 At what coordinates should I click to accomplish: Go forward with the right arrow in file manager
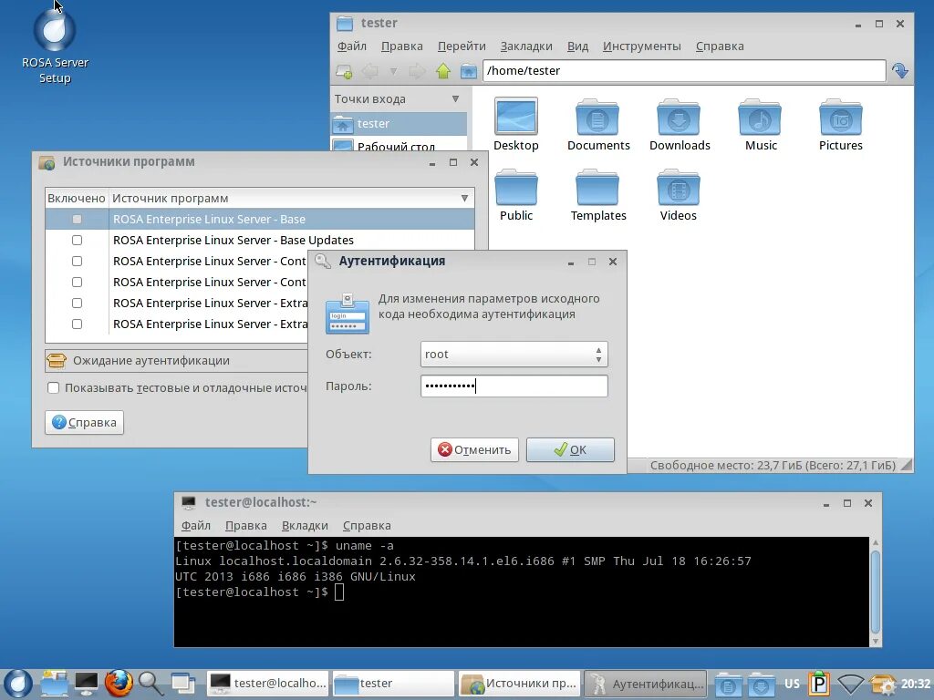click(x=417, y=71)
